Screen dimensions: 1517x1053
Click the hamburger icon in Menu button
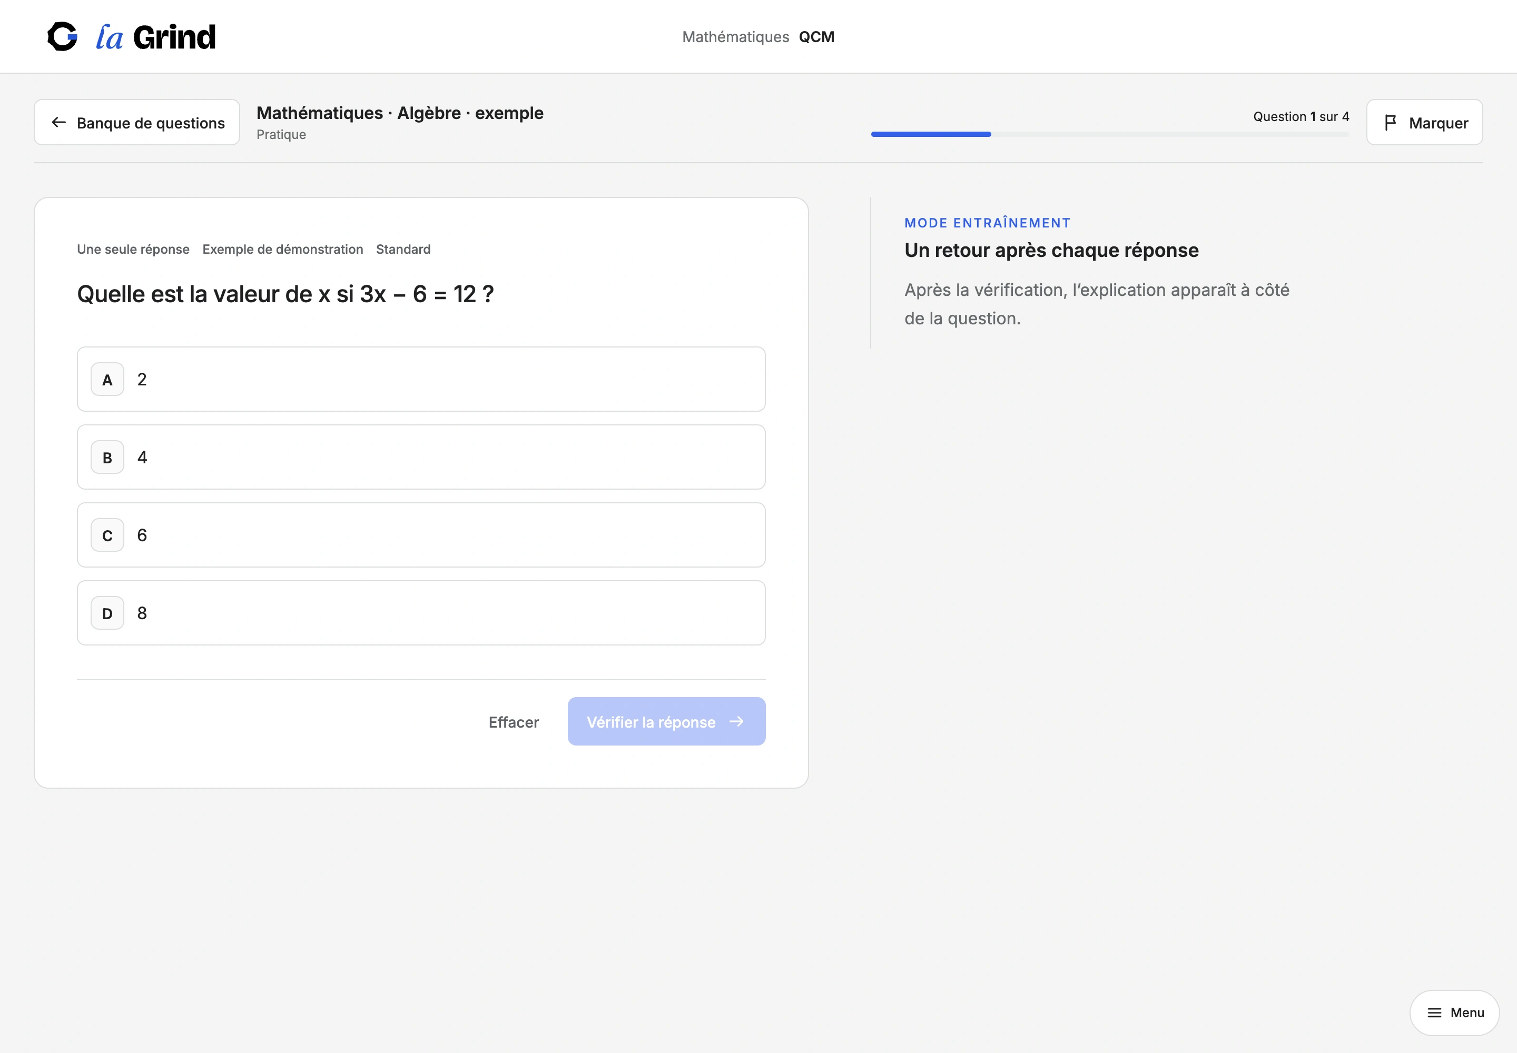click(x=1434, y=1013)
